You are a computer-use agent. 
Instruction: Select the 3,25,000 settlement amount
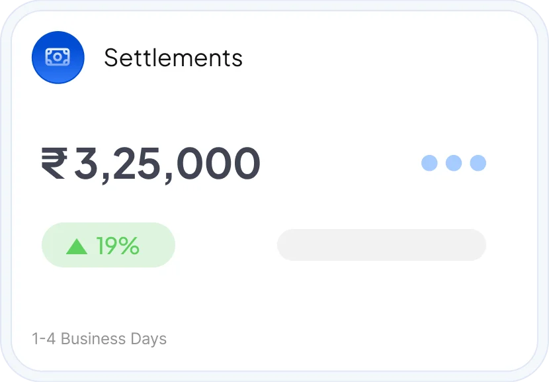point(167,164)
